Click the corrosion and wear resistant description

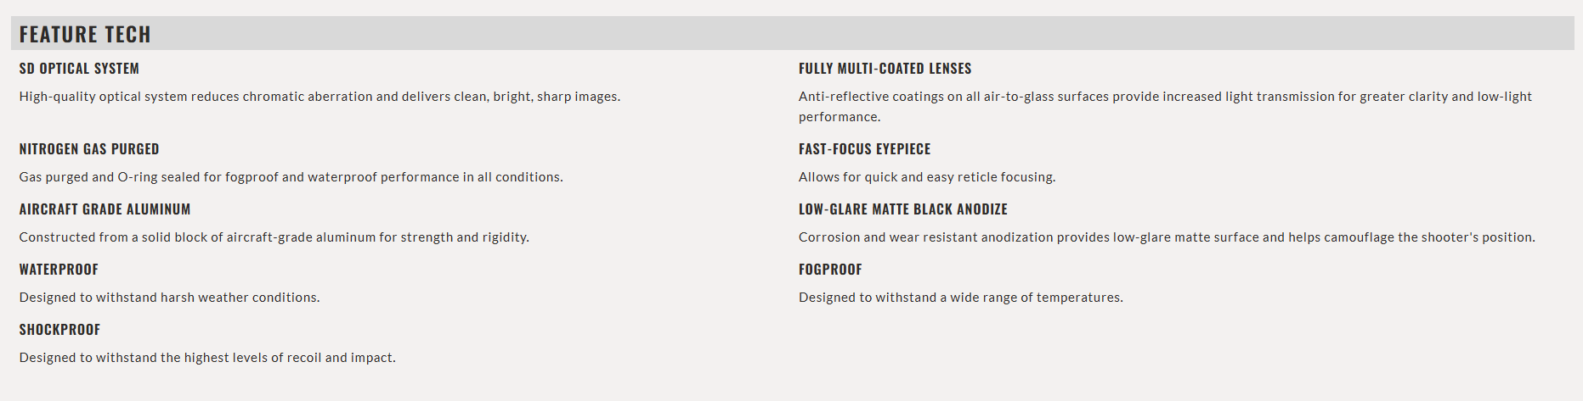click(1166, 237)
